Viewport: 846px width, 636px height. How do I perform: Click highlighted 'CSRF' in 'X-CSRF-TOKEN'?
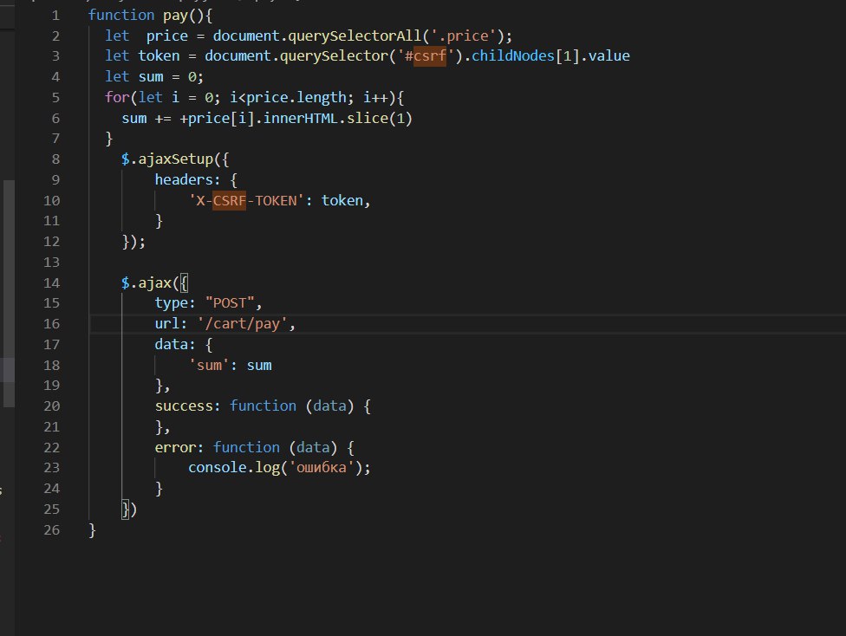(x=230, y=201)
